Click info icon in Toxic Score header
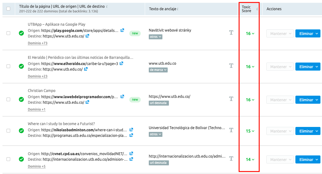The height and width of the screenshot is (174, 322). tap(257, 9)
